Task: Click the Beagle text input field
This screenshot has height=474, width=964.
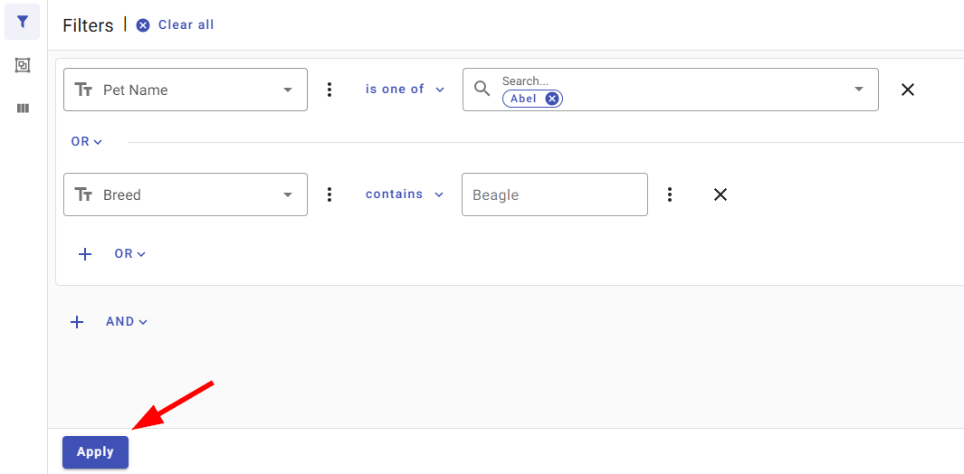Action: point(555,194)
